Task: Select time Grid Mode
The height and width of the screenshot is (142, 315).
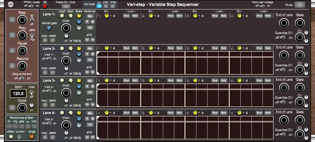Action: tap(113, 6)
